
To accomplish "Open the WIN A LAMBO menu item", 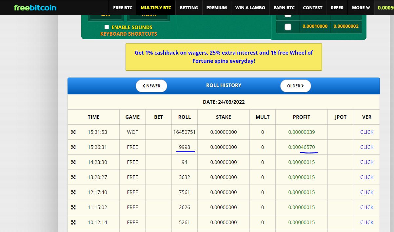I will click(250, 8).
